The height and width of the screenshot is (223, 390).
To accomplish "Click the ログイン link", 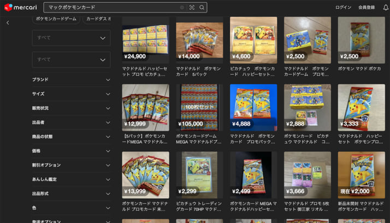I will pos(343,8).
